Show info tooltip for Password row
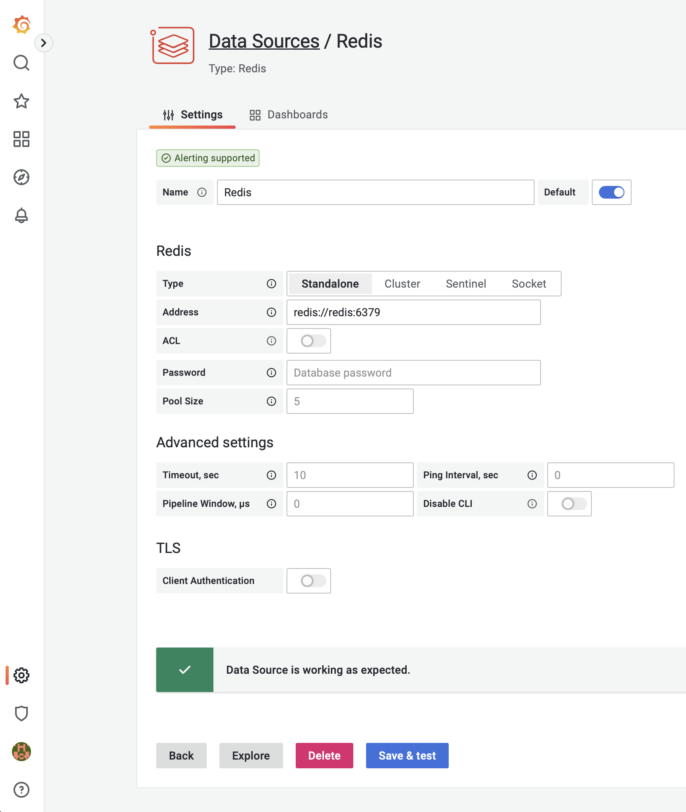Screen dimensions: 686x812 click(x=271, y=373)
